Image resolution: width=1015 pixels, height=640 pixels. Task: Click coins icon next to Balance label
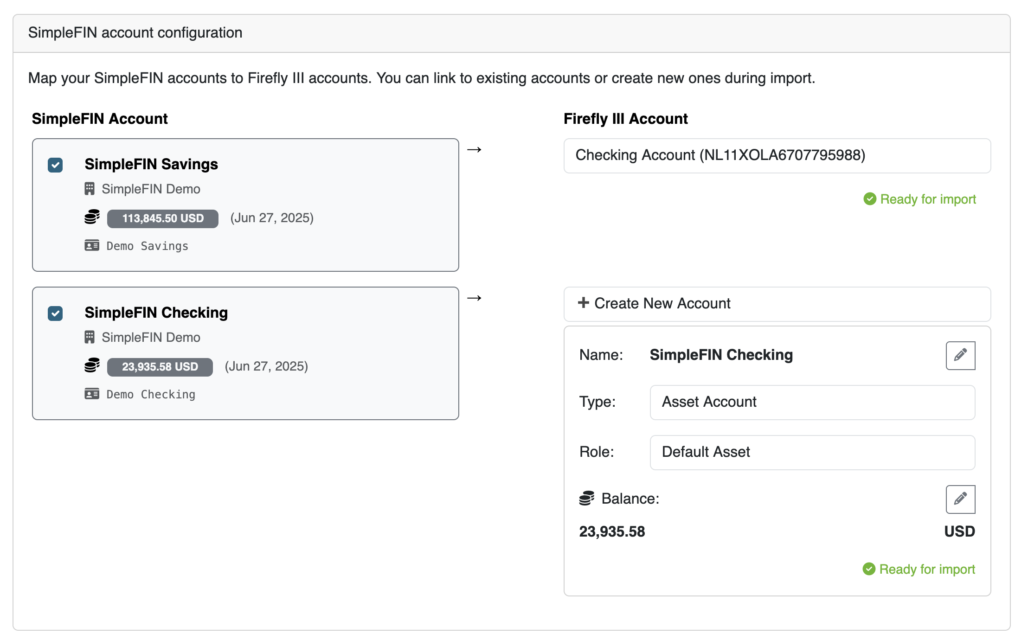tap(586, 499)
